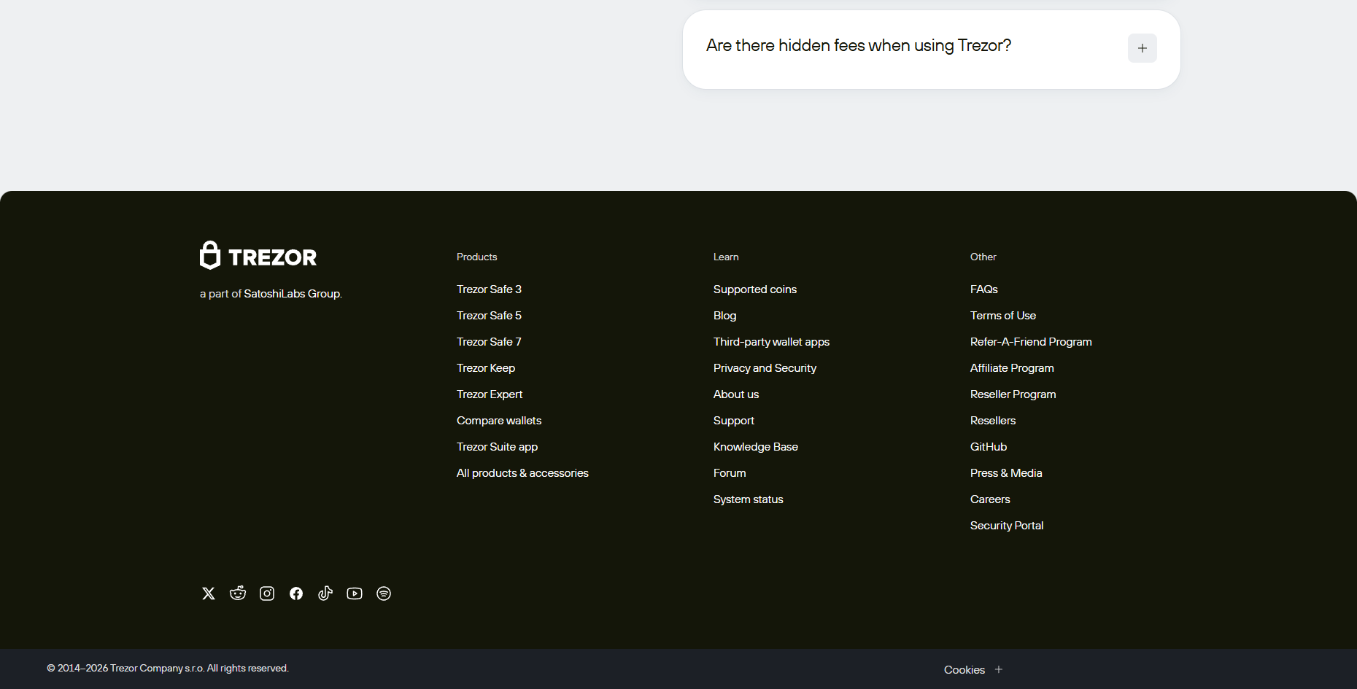Click the Trezor logo in footer

(x=258, y=256)
